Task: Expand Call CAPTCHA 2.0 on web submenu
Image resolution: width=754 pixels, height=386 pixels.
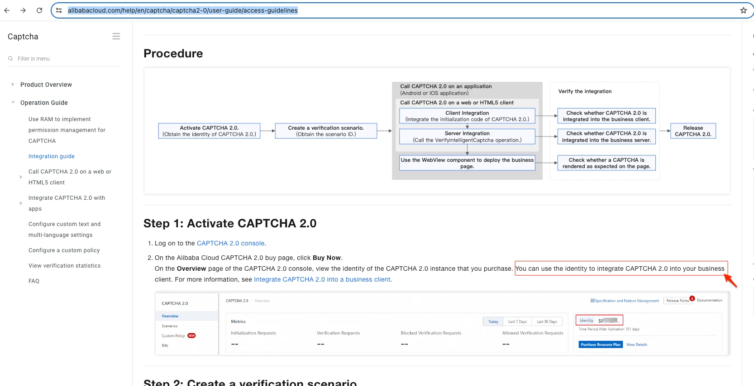Action: (x=21, y=177)
